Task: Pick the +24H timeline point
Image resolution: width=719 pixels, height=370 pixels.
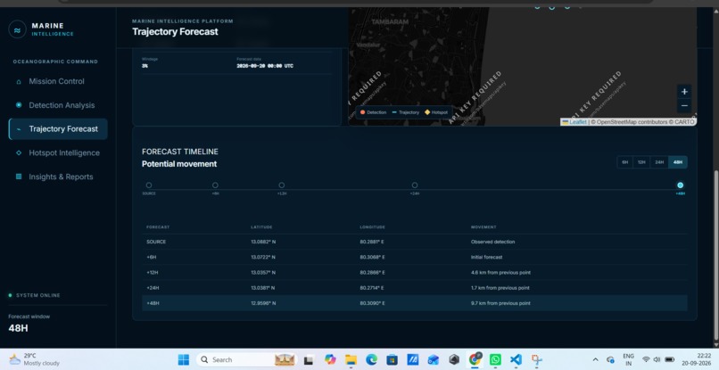Action: [415, 185]
